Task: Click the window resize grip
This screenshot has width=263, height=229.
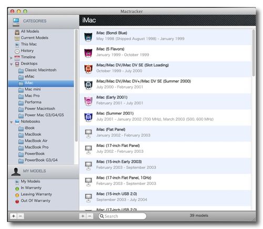Action: tap(254, 220)
